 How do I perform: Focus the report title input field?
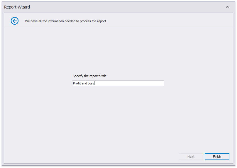click(x=118, y=83)
